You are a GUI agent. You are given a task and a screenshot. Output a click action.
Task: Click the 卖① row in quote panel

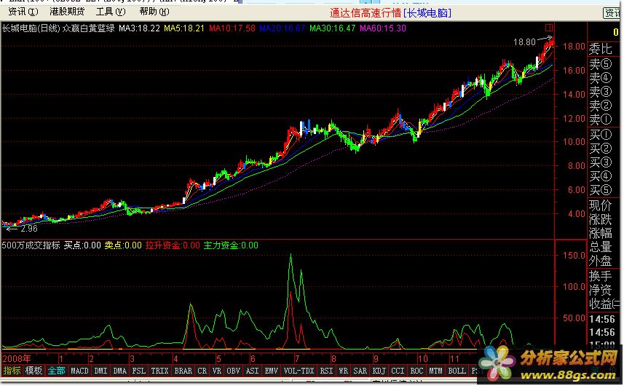601,119
